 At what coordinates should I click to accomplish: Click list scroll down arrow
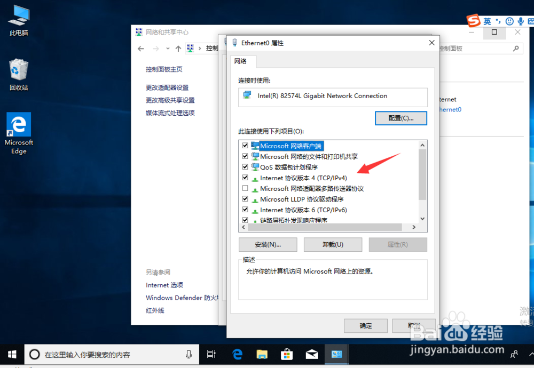pos(422,219)
